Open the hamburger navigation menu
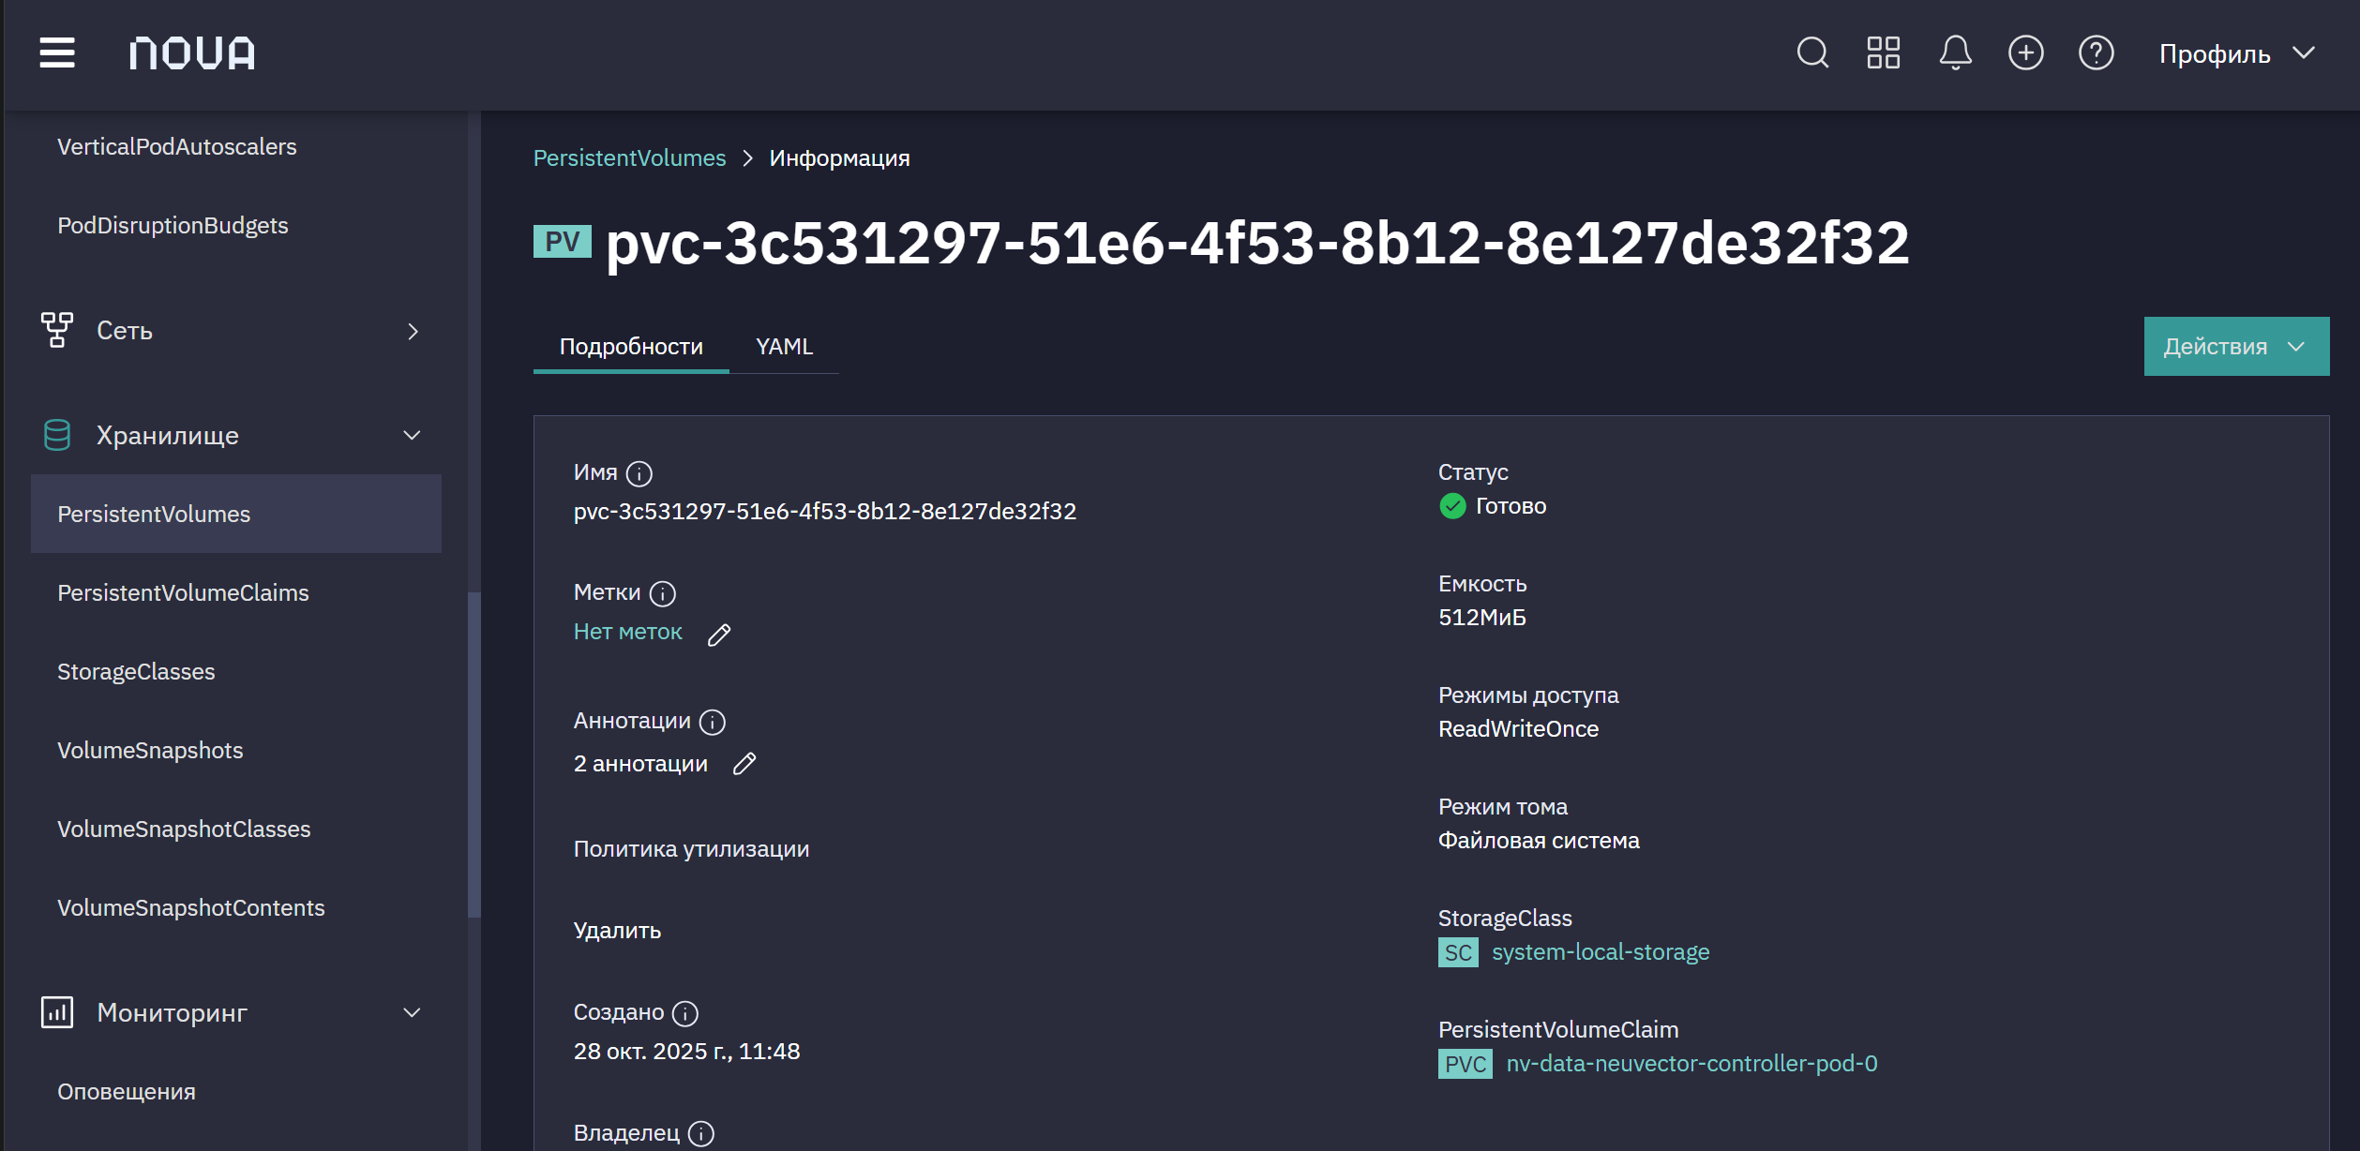Image resolution: width=2360 pixels, height=1151 pixels. 57,52
